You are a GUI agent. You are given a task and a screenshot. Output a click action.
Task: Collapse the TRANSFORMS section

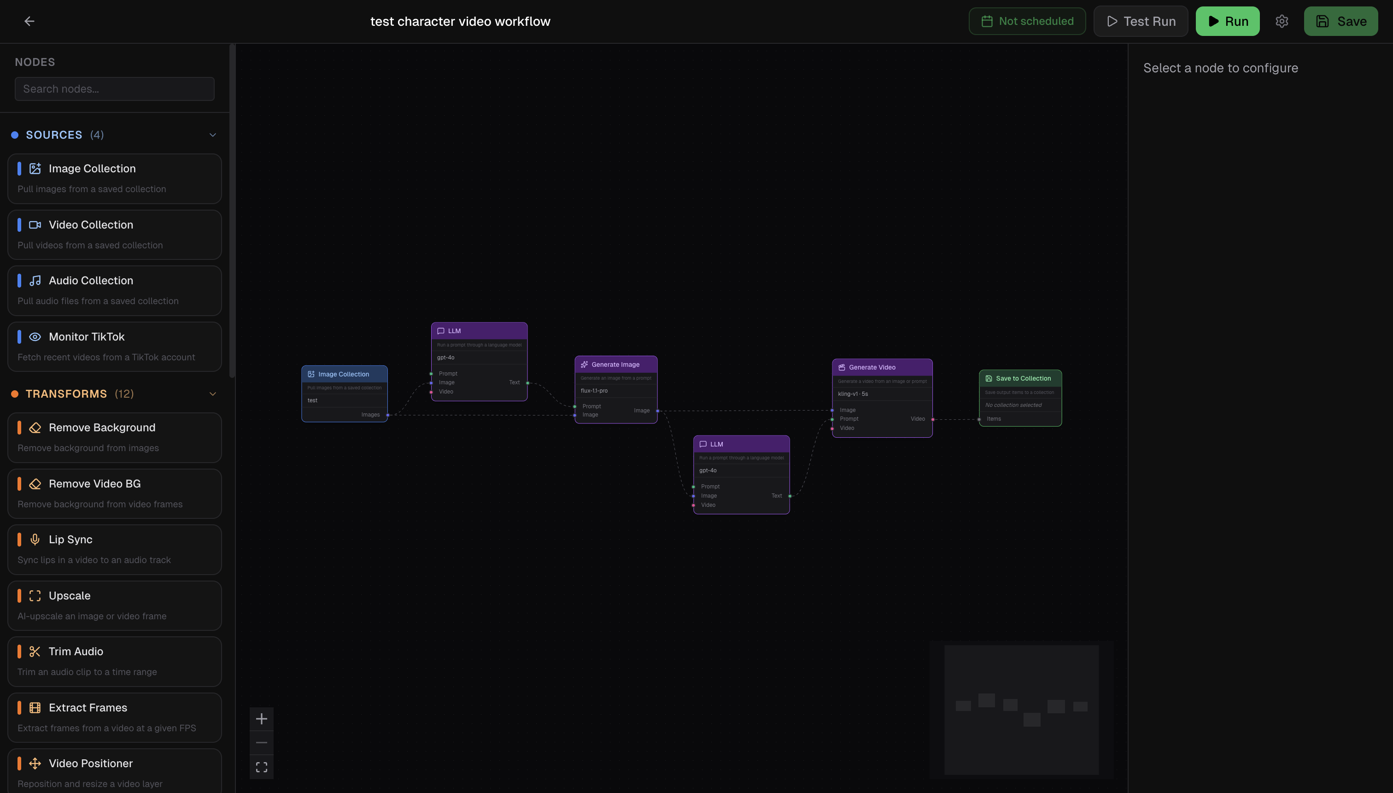(x=212, y=393)
